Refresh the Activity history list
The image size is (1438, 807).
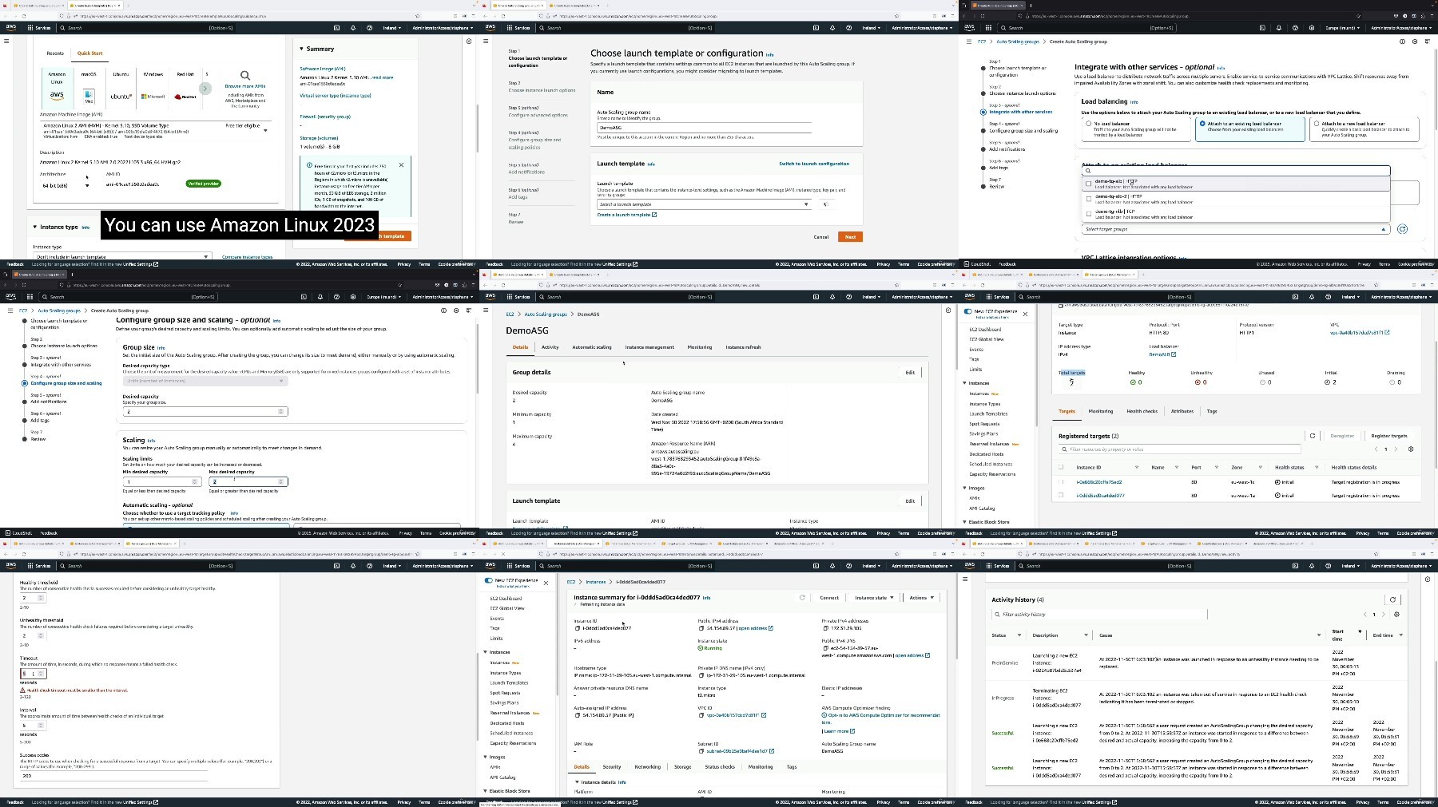pos(1392,599)
